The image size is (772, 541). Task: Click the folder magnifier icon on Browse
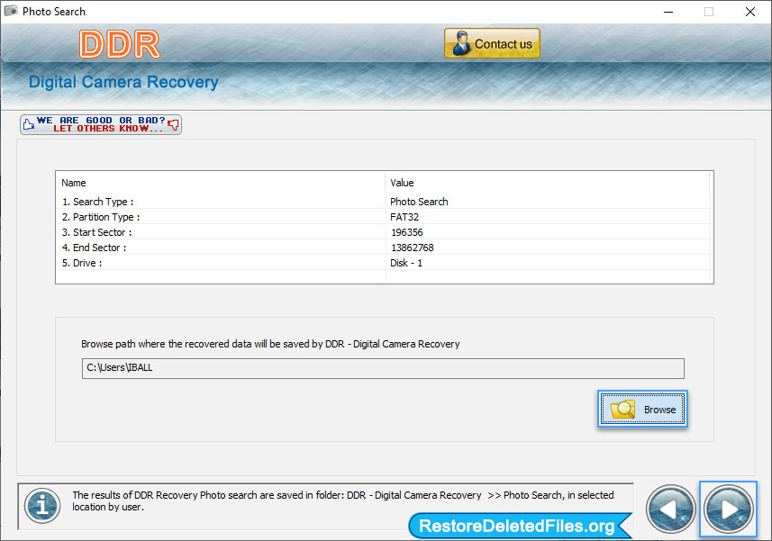(x=622, y=410)
